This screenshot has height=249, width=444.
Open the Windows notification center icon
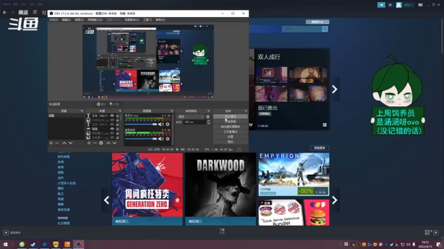point(438,244)
